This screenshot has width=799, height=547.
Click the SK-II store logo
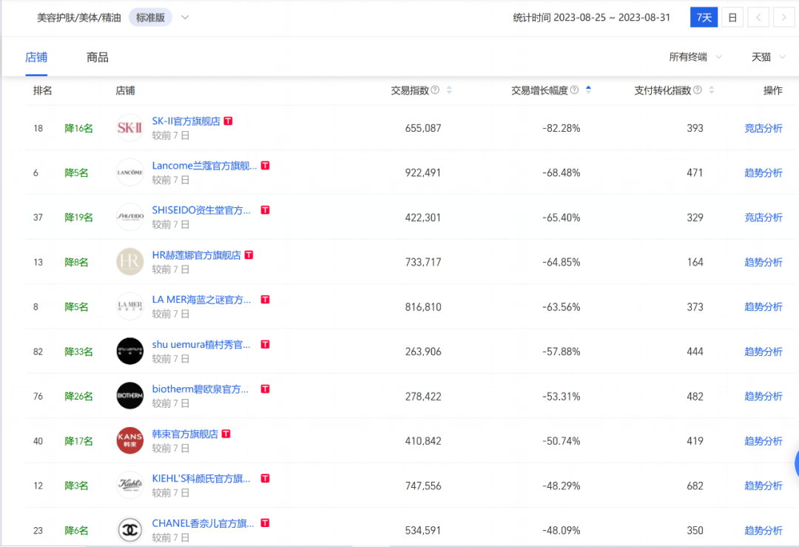click(130, 128)
